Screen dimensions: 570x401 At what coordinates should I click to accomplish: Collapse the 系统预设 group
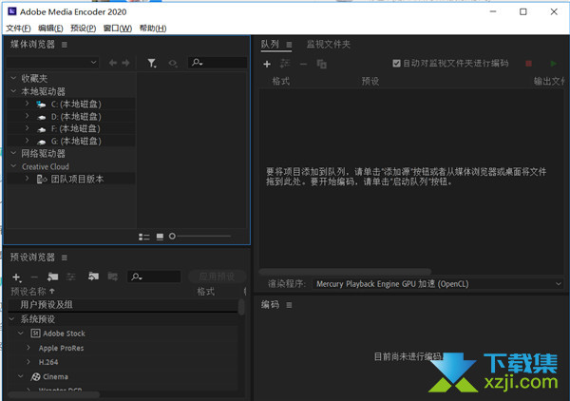[11, 319]
